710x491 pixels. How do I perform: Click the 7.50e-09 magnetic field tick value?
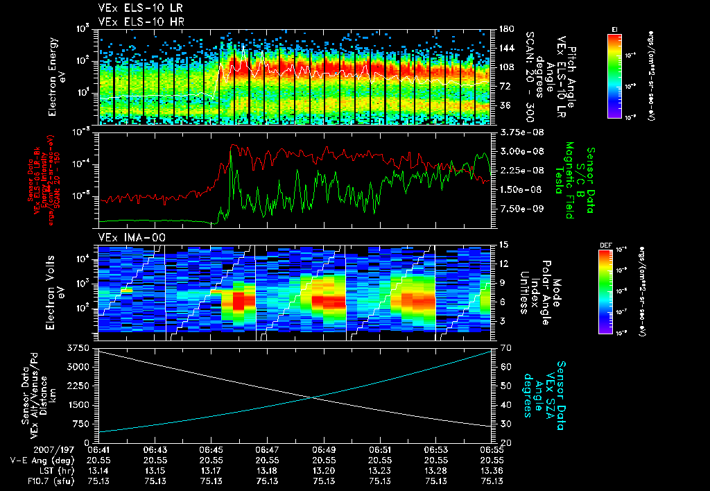521,208
